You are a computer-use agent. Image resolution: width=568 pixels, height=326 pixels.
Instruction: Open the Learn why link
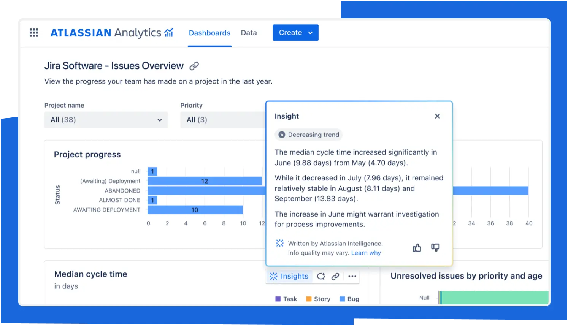click(366, 253)
